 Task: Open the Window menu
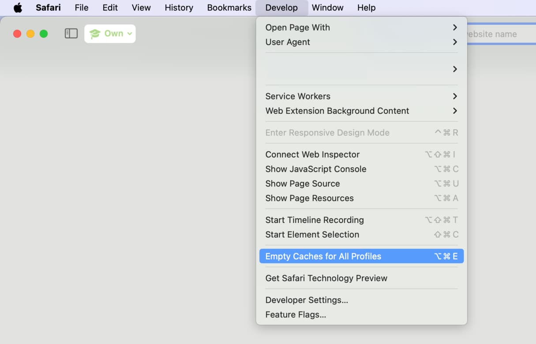(x=327, y=7)
